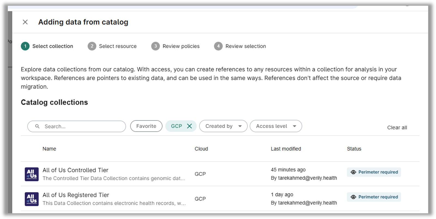The width and height of the screenshot is (436, 219).
Task: Click the search magnifier icon
Action: click(37, 126)
